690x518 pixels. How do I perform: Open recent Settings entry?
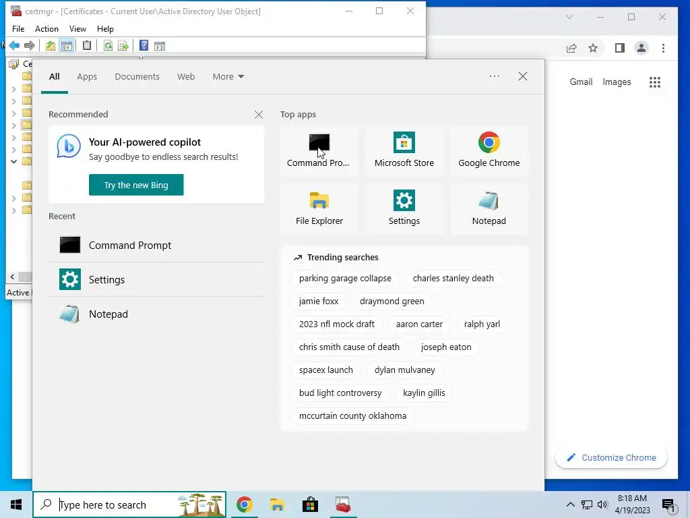pyautogui.click(x=156, y=280)
